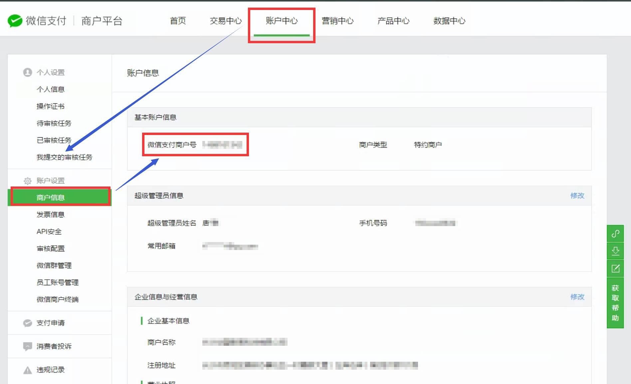Click 手机号码 label
Viewport: 631px width, 384px height.
tap(373, 223)
